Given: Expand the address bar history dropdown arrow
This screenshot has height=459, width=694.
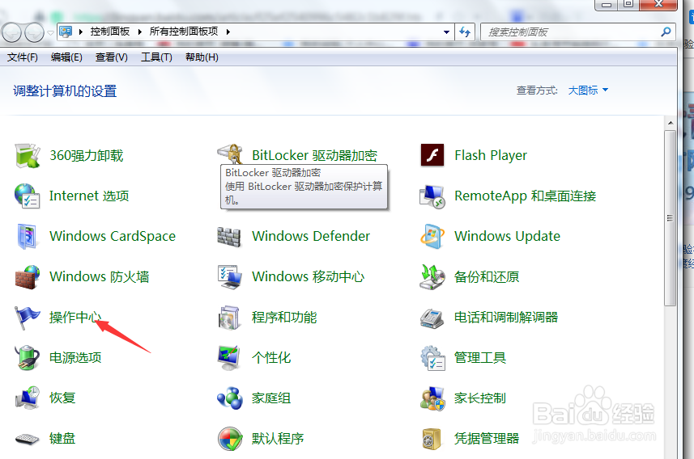Looking at the screenshot, I should 446,32.
